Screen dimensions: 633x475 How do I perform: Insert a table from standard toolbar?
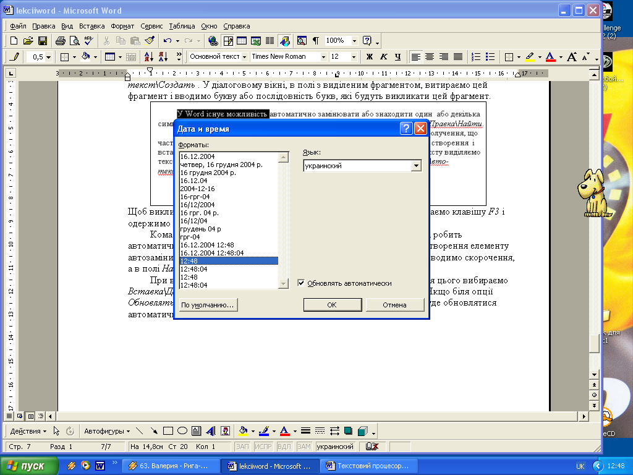click(242, 40)
